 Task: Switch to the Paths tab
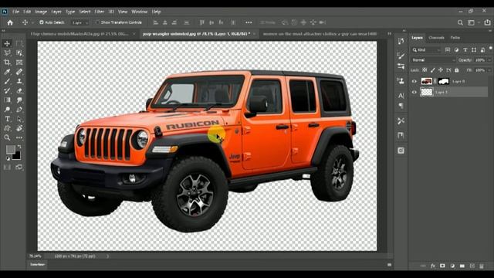tap(455, 38)
